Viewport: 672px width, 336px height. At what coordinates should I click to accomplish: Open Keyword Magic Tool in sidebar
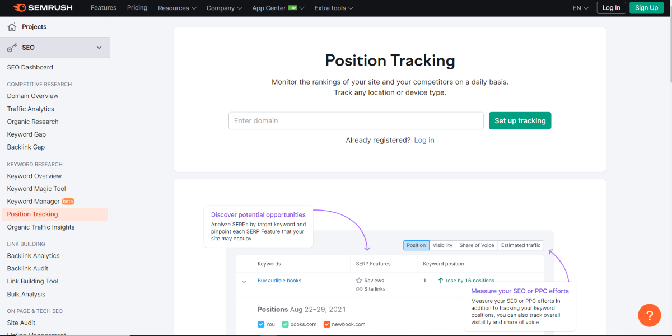[x=36, y=189]
